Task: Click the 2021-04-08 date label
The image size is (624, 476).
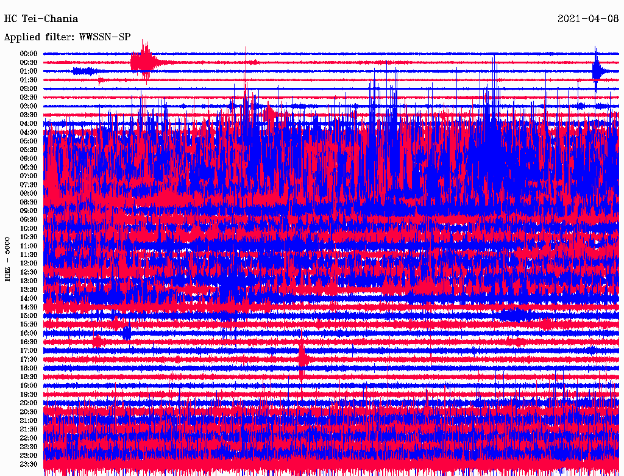Action: 587,19
